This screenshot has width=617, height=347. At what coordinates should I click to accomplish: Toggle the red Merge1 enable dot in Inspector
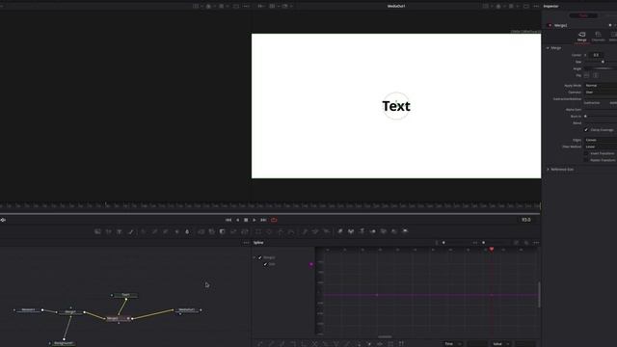(x=550, y=26)
